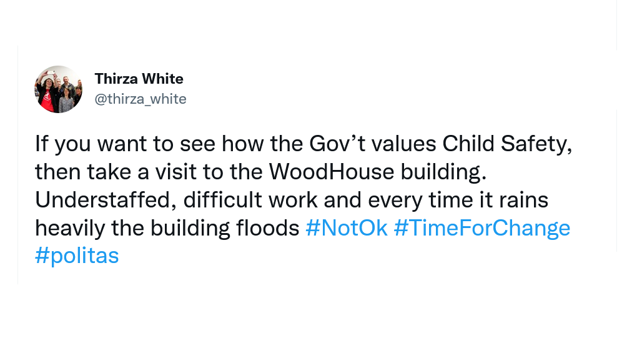Open the #NotOk hashtag

tap(347, 227)
